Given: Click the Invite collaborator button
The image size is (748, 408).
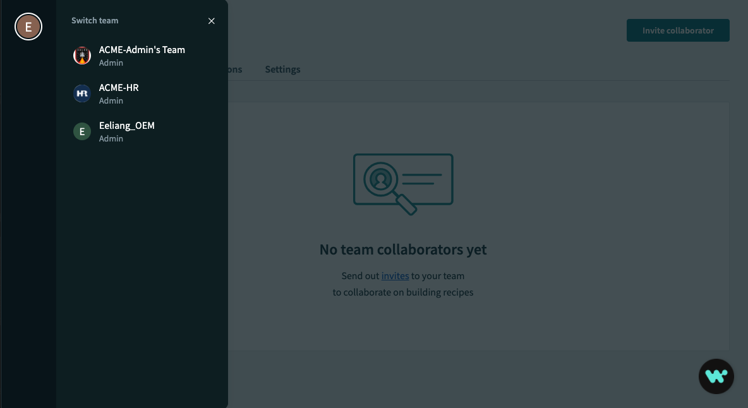Looking at the screenshot, I should tap(678, 30).
